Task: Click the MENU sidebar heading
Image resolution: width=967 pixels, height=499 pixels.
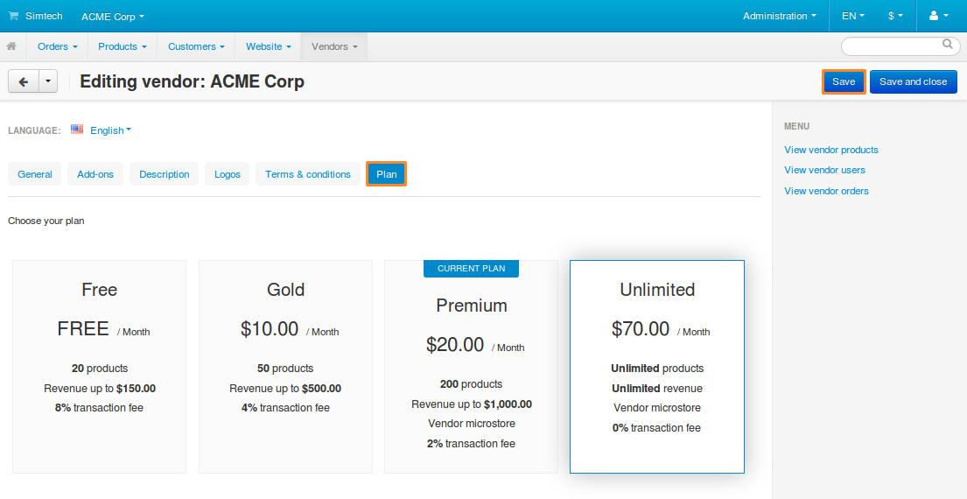Action: click(796, 126)
